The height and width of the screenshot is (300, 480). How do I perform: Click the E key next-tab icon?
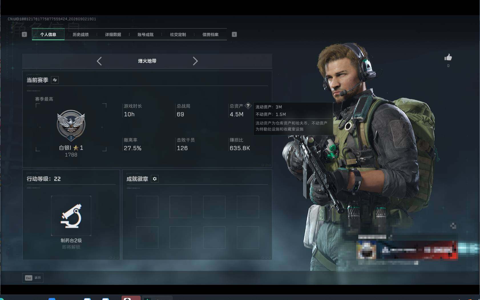(x=234, y=35)
